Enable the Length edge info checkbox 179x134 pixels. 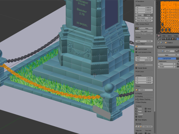pyautogui.click(x=136, y=133)
